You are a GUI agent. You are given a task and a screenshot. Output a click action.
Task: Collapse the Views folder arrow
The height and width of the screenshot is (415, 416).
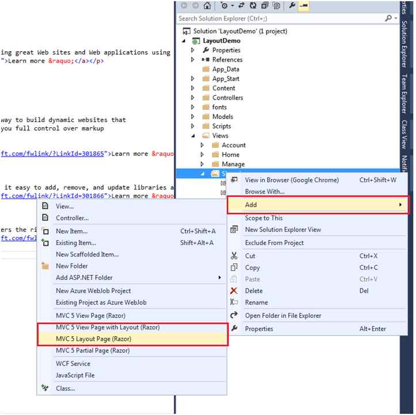193,136
